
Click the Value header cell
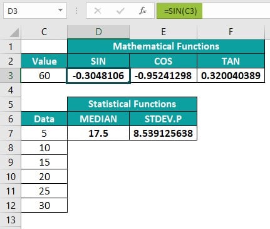pyautogui.click(x=44, y=61)
